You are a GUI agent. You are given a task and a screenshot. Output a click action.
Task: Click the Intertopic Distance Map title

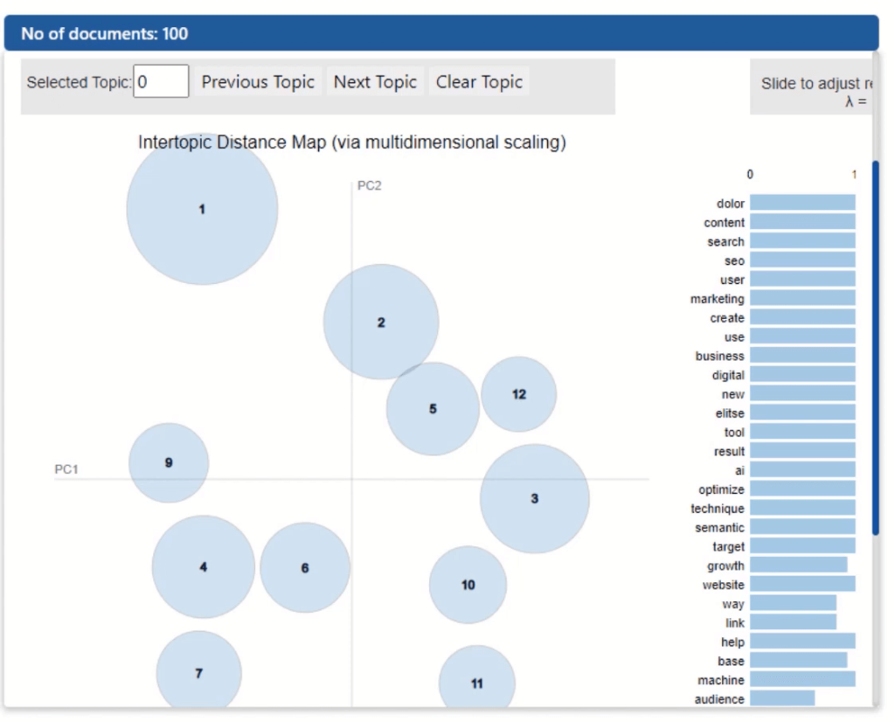click(352, 142)
